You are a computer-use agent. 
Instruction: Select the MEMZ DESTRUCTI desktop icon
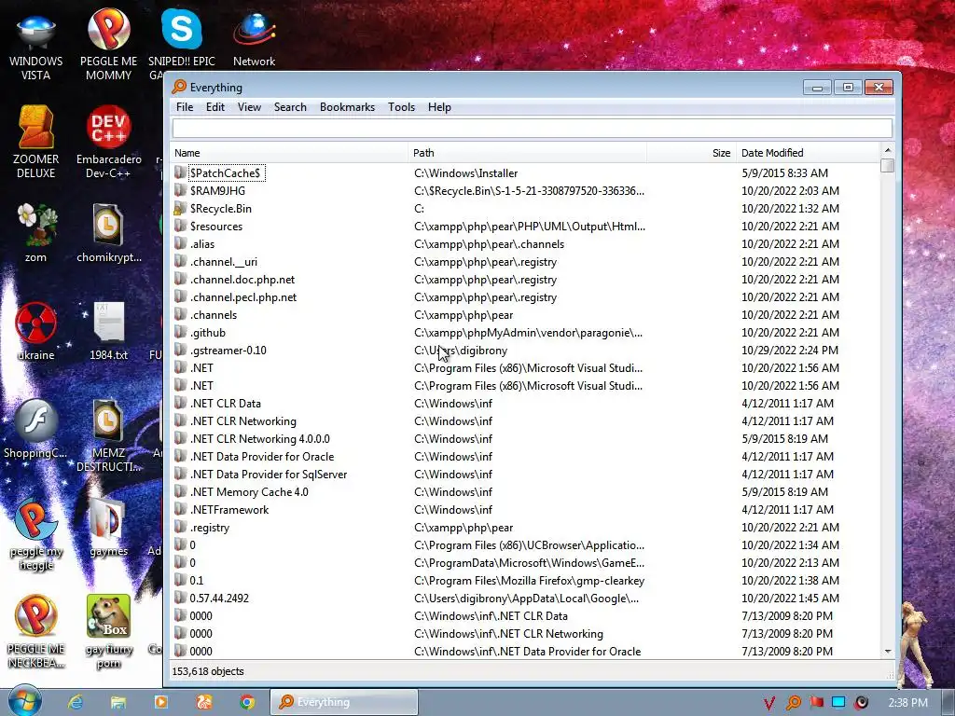coord(108,435)
